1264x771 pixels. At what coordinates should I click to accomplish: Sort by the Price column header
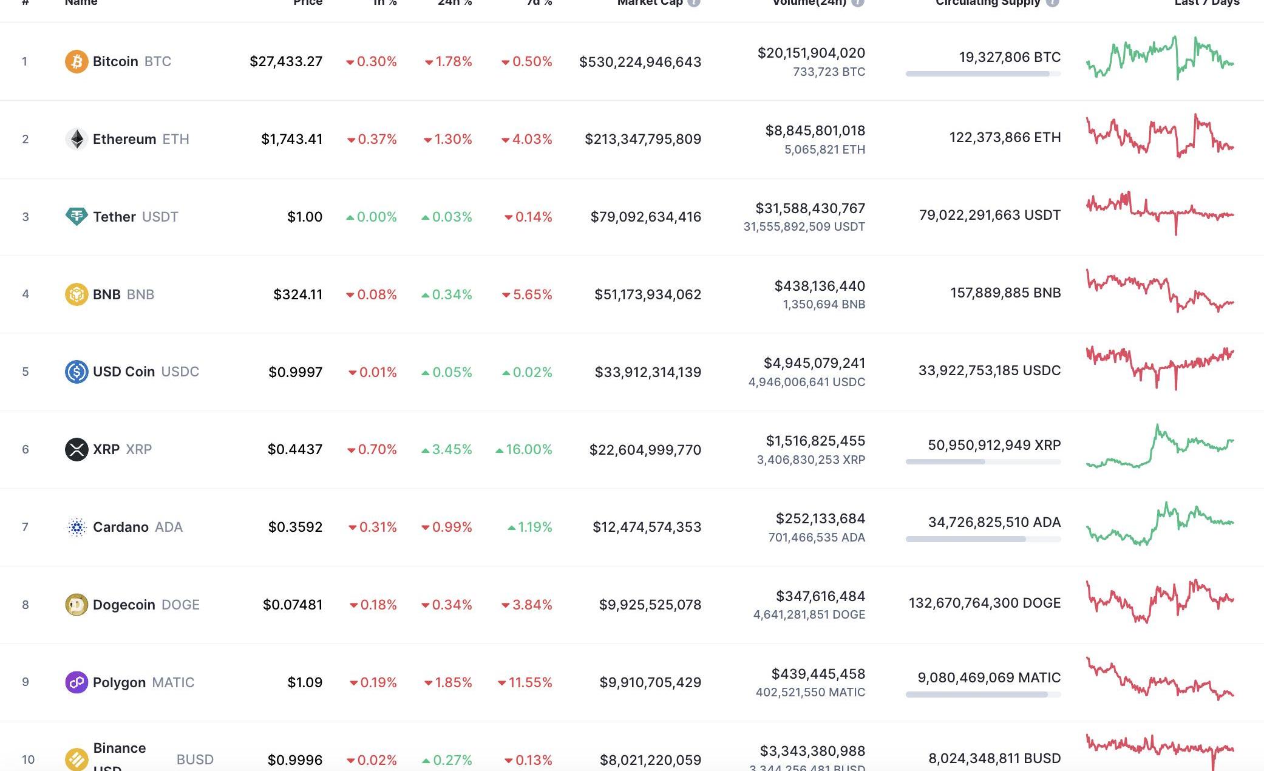pyautogui.click(x=308, y=2)
